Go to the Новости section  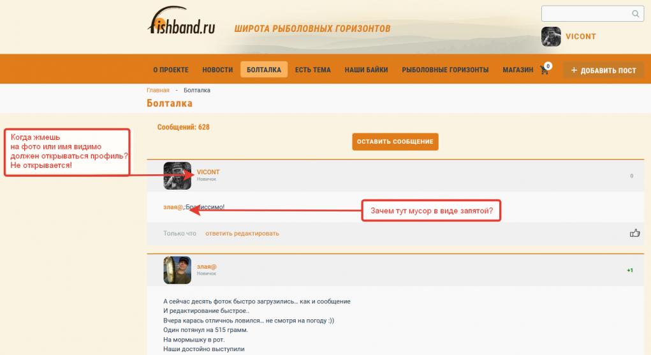pos(217,70)
